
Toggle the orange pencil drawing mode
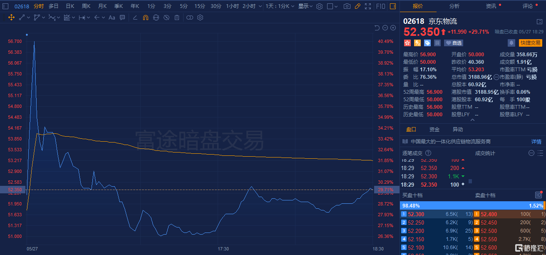357,6
